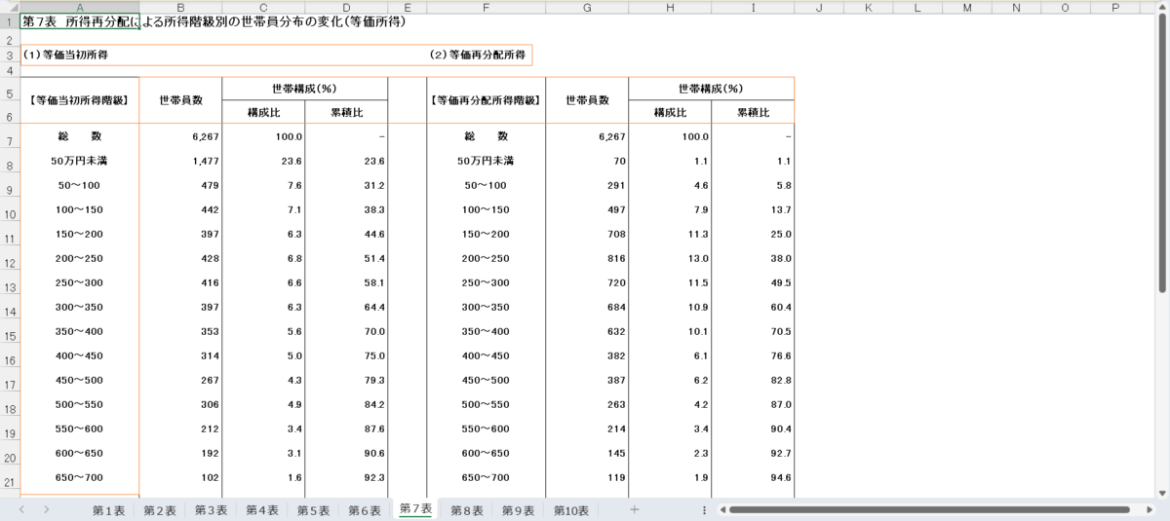The width and height of the screenshot is (1170, 521).
Task: Open the 第8表 sheet tab
Action: (467, 510)
